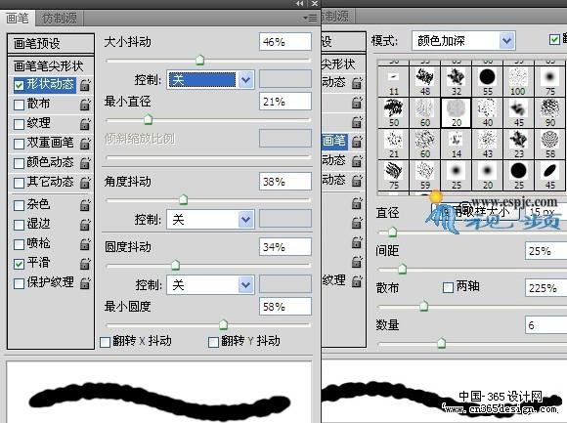Select the 画笔 tab
This screenshot has width=567, height=423.
click(x=18, y=18)
